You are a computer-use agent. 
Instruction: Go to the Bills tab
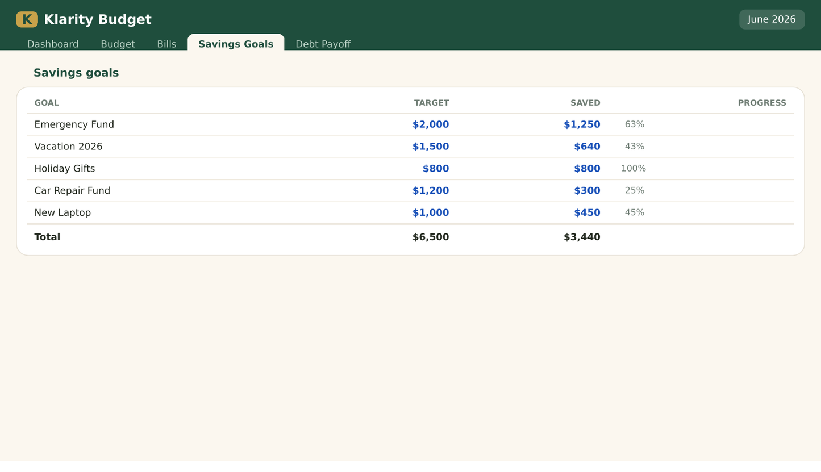(166, 44)
